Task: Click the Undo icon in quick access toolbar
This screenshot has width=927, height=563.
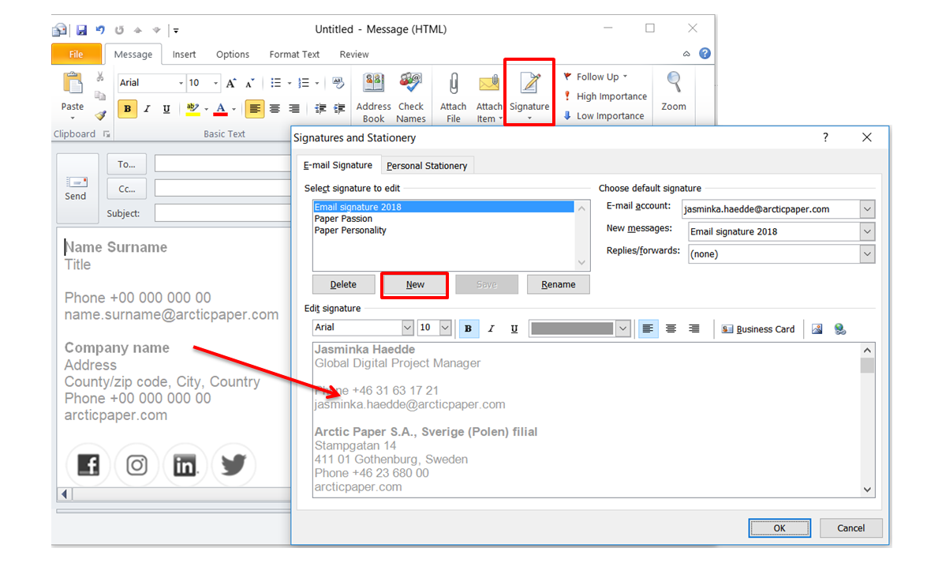Action: pyautogui.click(x=100, y=29)
